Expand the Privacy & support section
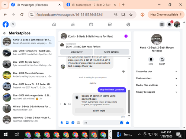Image resolution: width=186 pixels, height=139 pixels. point(157,92)
